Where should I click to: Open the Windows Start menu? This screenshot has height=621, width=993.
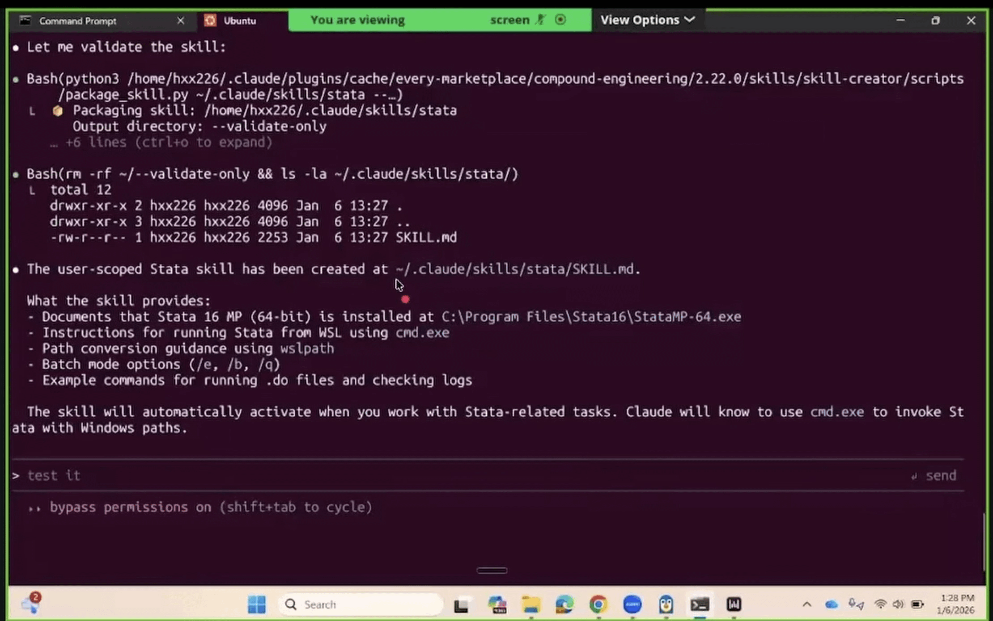click(257, 604)
